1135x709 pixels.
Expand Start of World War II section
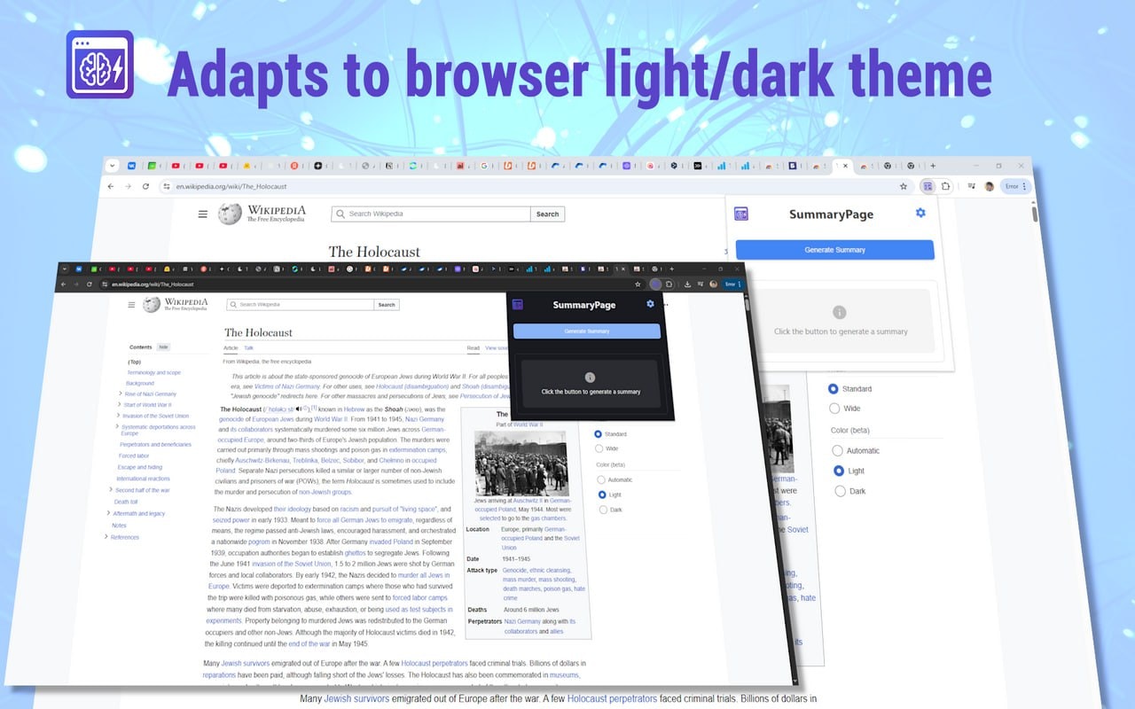[x=119, y=404]
